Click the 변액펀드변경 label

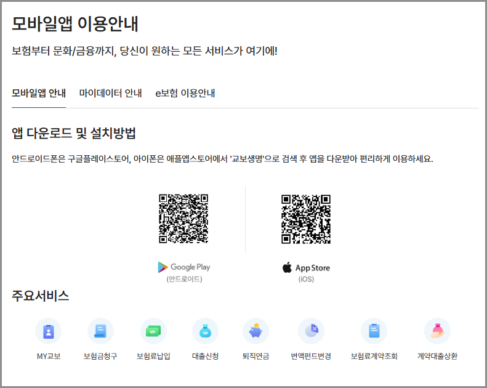coord(311,356)
